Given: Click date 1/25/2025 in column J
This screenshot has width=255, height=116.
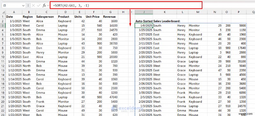Looking at the screenshot, I should 144,30.
